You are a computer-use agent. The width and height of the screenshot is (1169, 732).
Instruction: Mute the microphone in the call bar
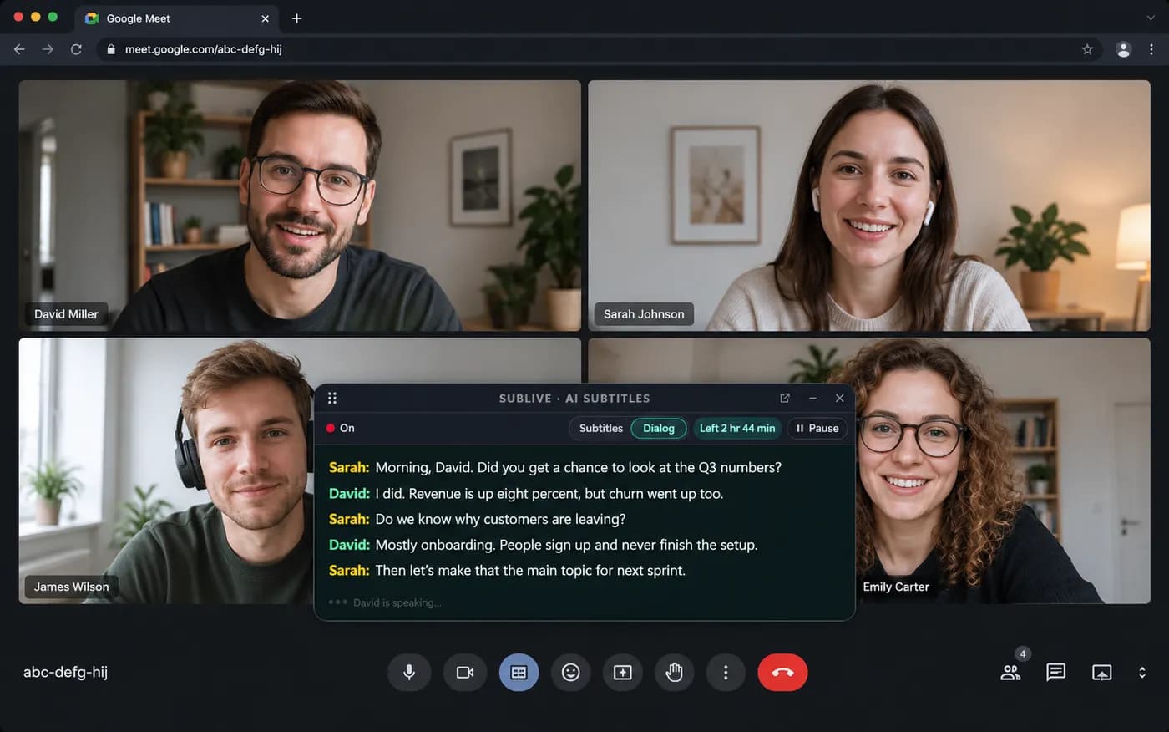409,673
